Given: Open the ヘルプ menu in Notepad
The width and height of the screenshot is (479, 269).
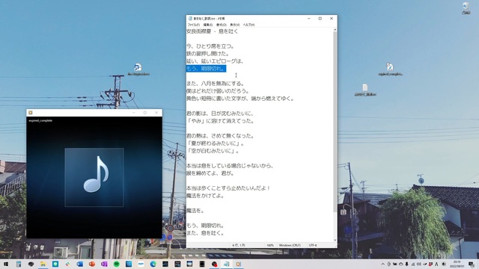Looking at the screenshot, I should (x=248, y=25).
